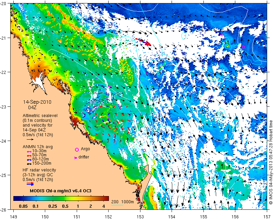Image resolution: width=274 pixels, height=219 pixels.
Task: Click longitude axis label 151
Action: tap(77, 217)
